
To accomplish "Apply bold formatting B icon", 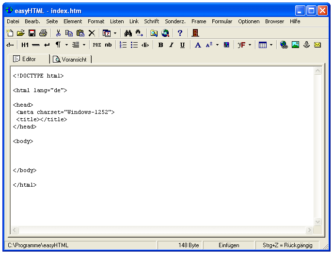I will click(160, 45).
